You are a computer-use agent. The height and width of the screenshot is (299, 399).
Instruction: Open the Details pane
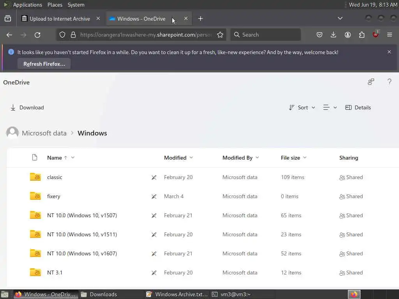pos(358,107)
